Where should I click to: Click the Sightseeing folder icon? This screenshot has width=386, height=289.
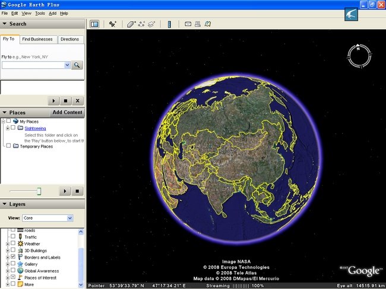(20, 128)
